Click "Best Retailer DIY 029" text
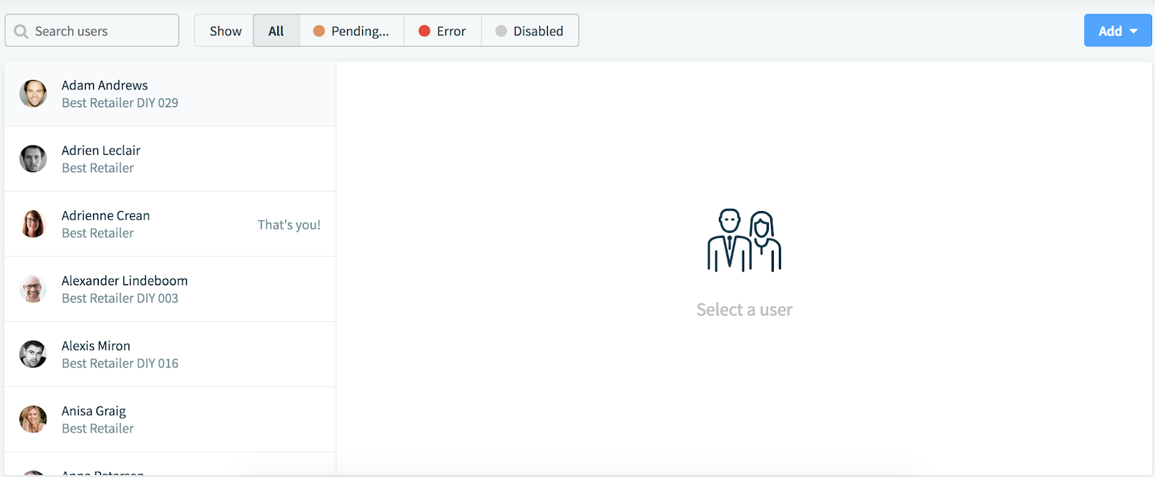The height and width of the screenshot is (477, 1155). click(x=120, y=103)
